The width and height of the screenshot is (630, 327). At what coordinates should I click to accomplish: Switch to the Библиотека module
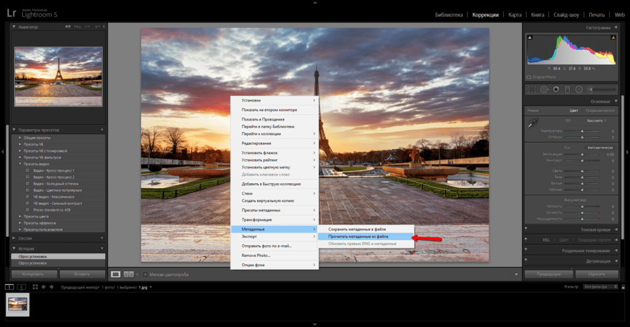(x=449, y=15)
